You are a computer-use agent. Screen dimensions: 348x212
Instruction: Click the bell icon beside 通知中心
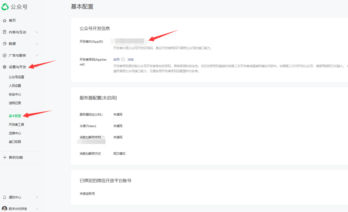point(4,197)
